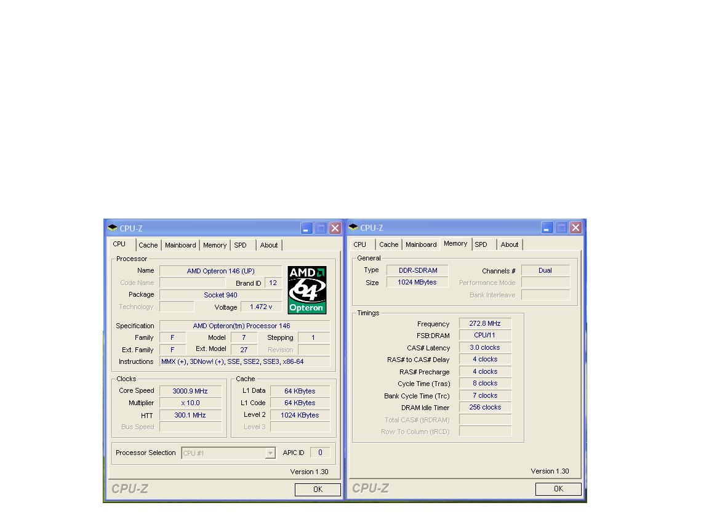Click the L1 Code 64 KBytes value
The image size is (709, 532).
300,403
